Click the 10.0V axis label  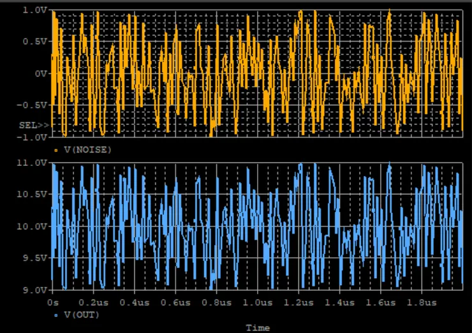[x=32, y=226]
